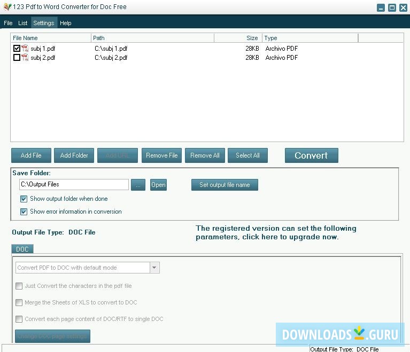Maximize the converter window
Viewport: 410px width, 352px height.
tap(392, 7)
